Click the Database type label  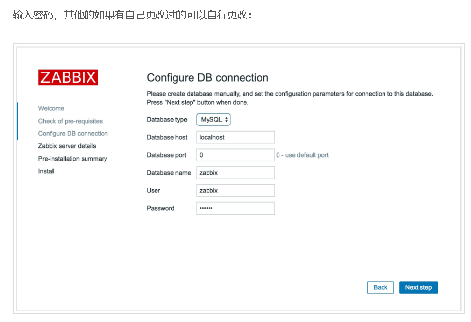167,119
